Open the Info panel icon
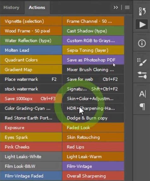This screenshot has width=150, height=181. (142, 43)
